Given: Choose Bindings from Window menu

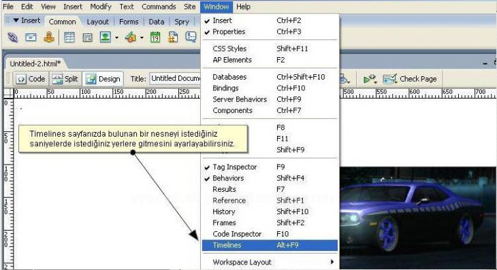Looking at the screenshot, I should pyautogui.click(x=270, y=88).
